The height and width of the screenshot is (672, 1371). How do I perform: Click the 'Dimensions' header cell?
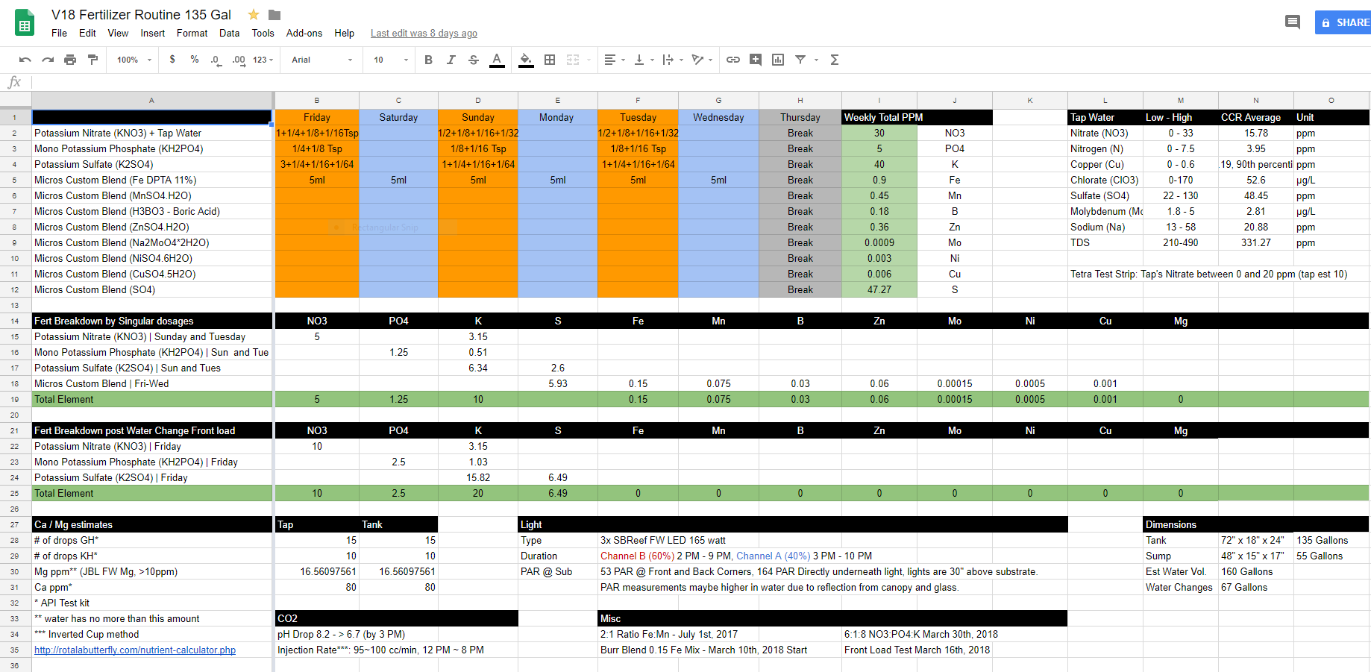[1181, 525]
